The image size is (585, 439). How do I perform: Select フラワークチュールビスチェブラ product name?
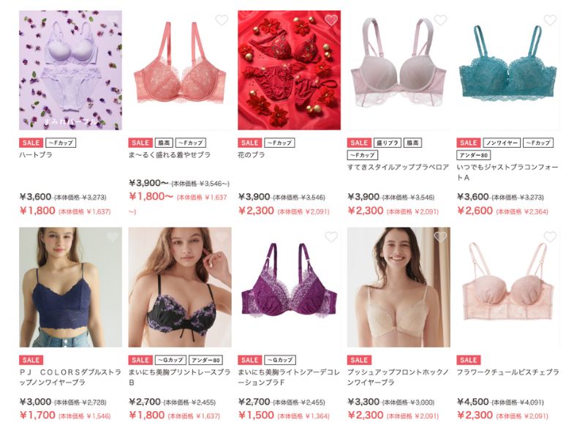(x=507, y=372)
